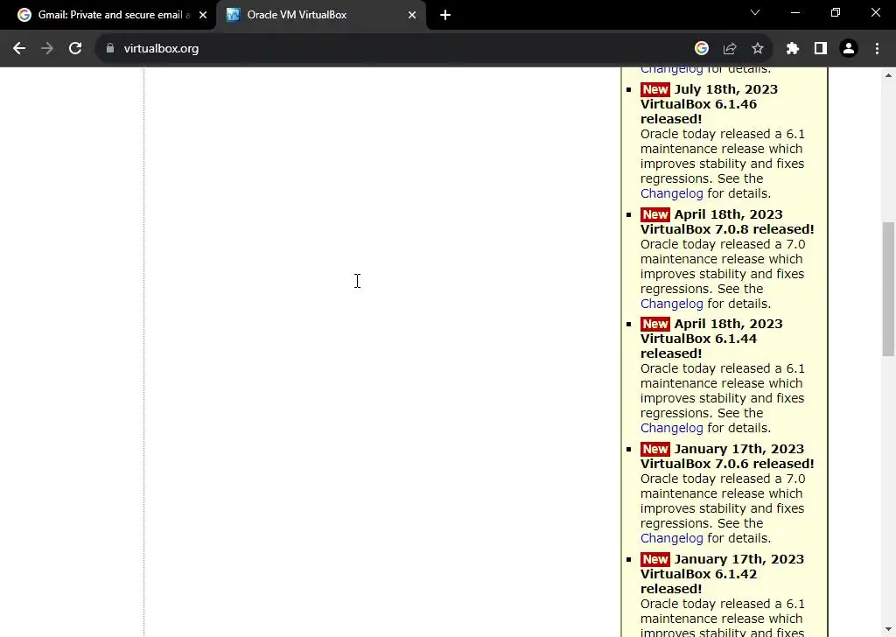Select the Oracle VM VirtualBox tab
This screenshot has height=637, width=896.
click(x=321, y=15)
